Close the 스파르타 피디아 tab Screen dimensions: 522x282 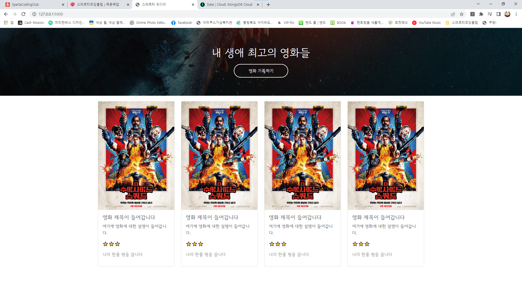click(193, 5)
